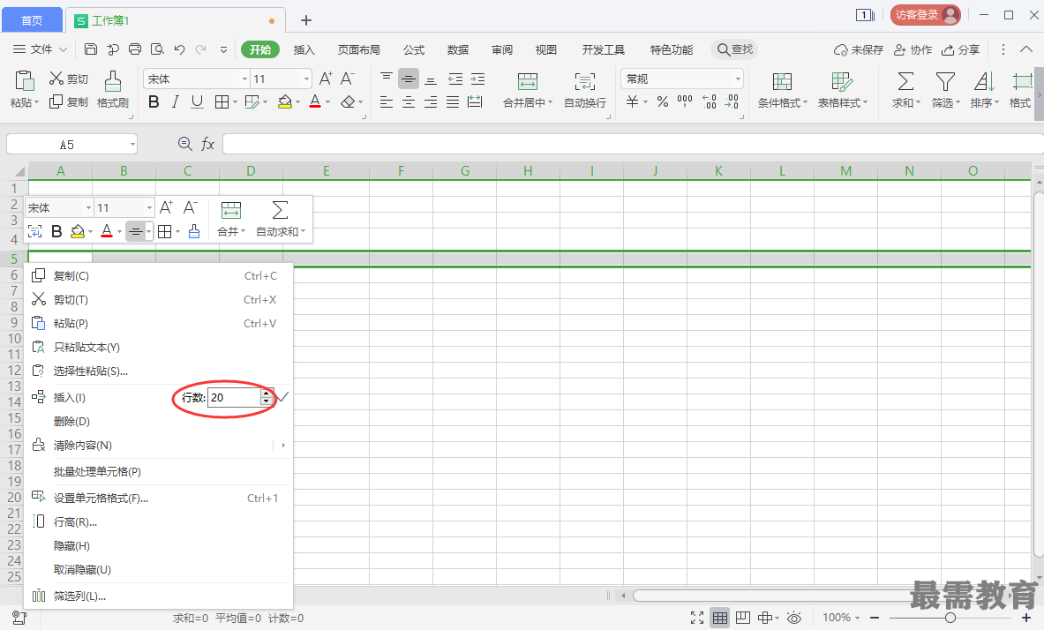Open the ribbon font name dropdown
The width and height of the screenshot is (1044, 630).
pyautogui.click(x=244, y=79)
